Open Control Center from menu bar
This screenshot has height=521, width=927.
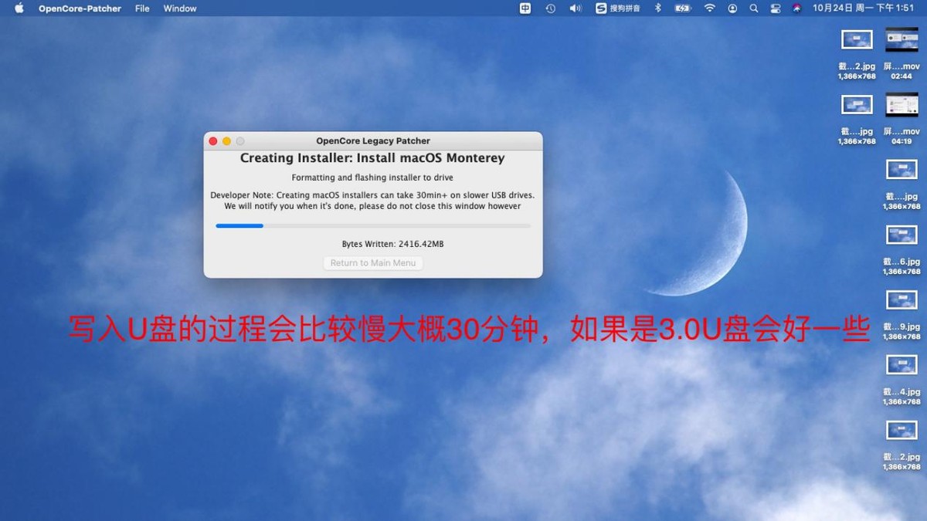[x=775, y=8]
